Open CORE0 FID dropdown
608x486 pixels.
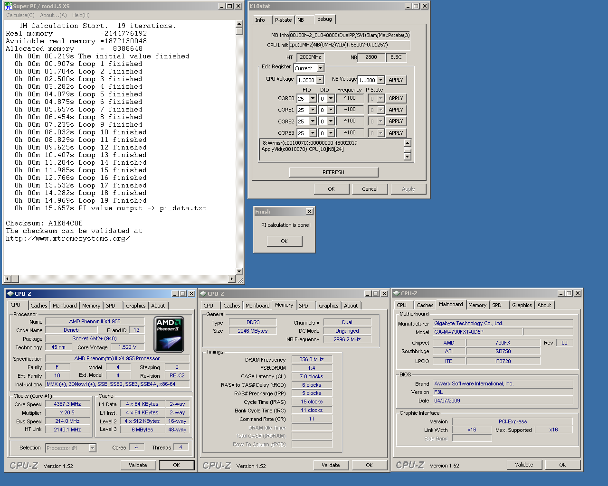[313, 99]
